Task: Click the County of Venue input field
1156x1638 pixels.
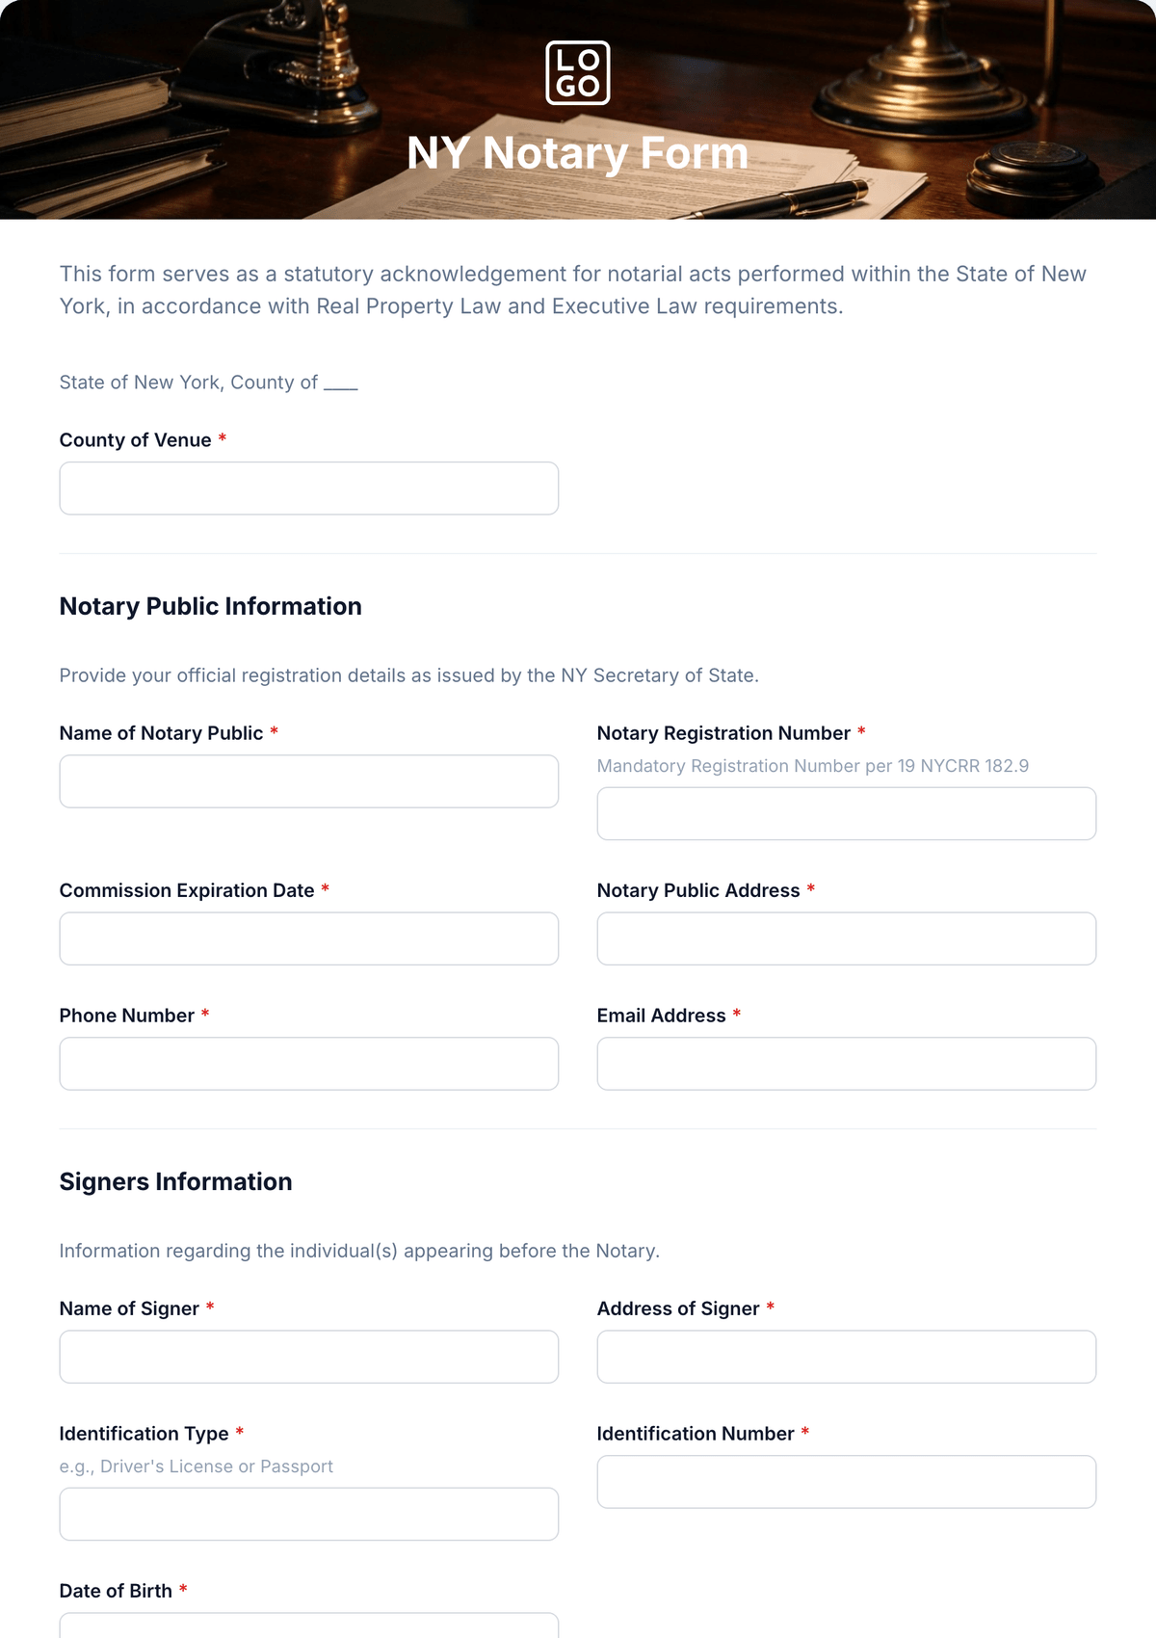Action: pyautogui.click(x=309, y=489)
